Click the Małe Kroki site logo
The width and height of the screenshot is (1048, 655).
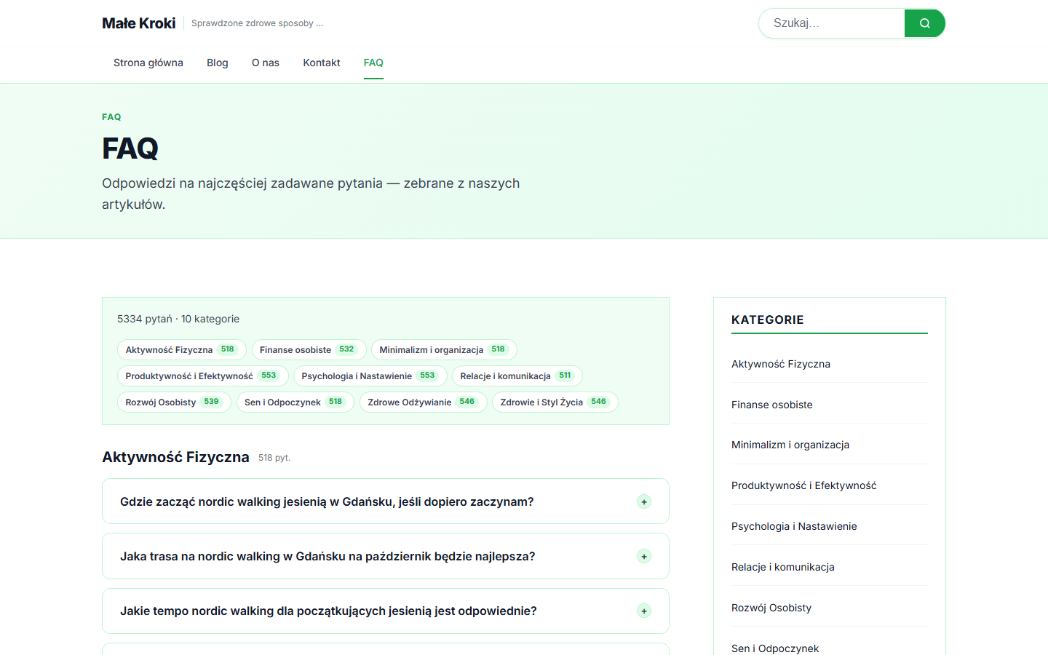tap(139, 23)
